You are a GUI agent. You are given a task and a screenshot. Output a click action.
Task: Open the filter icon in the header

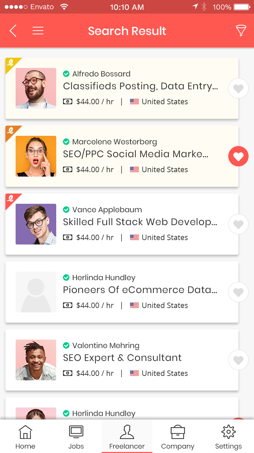click(x=241, y=31)
